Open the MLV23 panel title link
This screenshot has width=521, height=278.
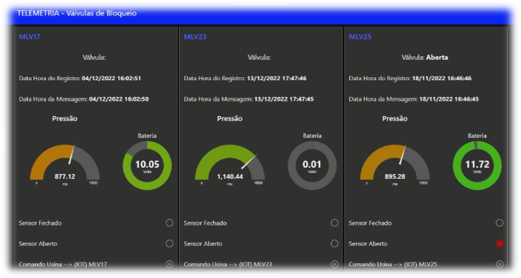point(195,36)
